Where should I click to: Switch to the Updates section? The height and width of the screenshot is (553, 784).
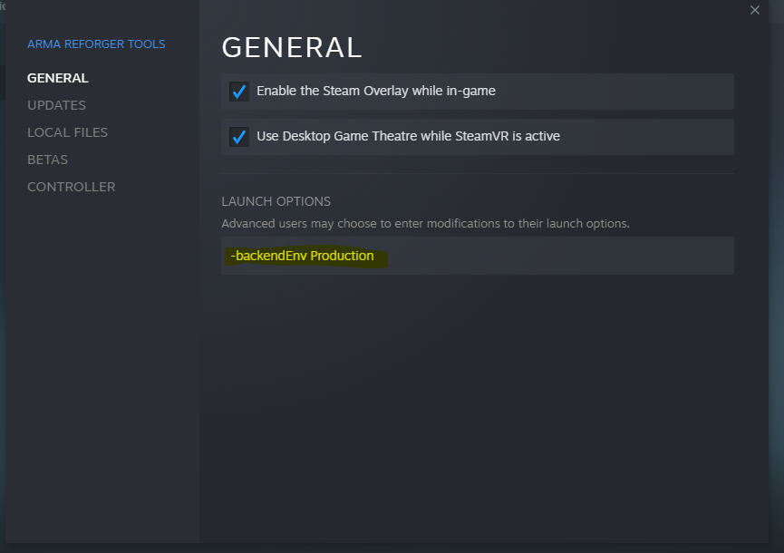click(56, 105)
